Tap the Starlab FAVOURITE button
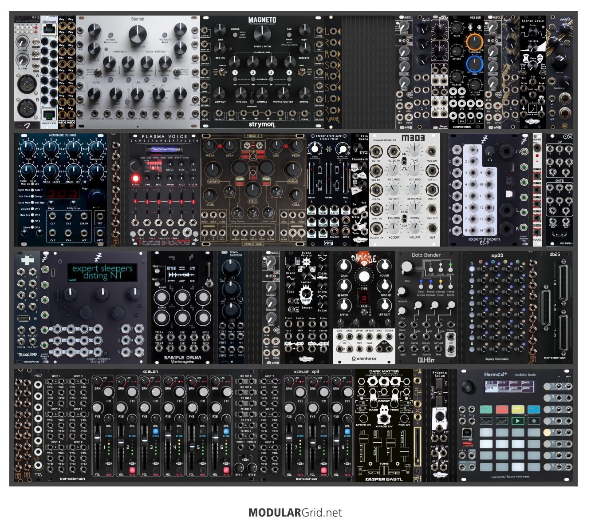The height and width of the screenshot is (522, 591). pos(165,36)
